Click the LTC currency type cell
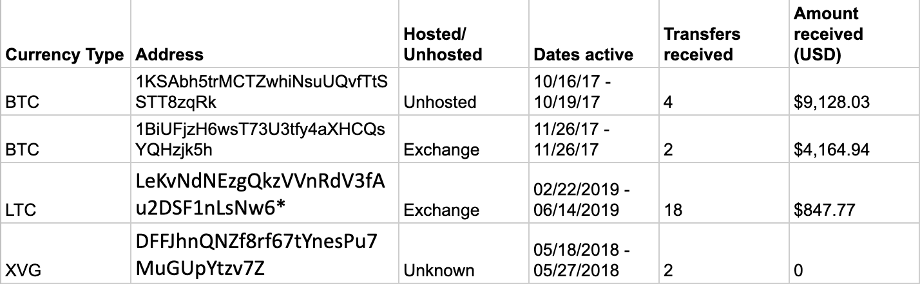 click(x=19, y=210)
